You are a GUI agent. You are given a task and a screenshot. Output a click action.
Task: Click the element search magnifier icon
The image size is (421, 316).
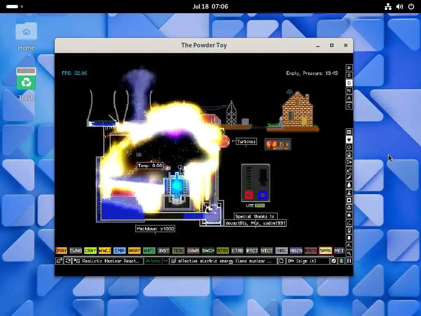point(349,253)
